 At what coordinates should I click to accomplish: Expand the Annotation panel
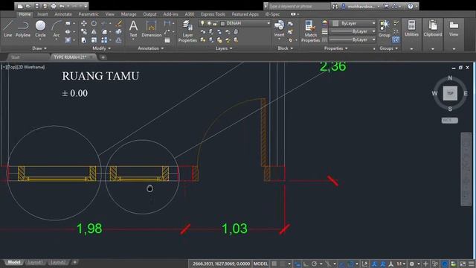click(x=151, y=48)
